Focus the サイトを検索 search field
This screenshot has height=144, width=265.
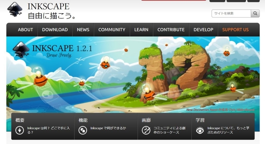click(231, 13)
